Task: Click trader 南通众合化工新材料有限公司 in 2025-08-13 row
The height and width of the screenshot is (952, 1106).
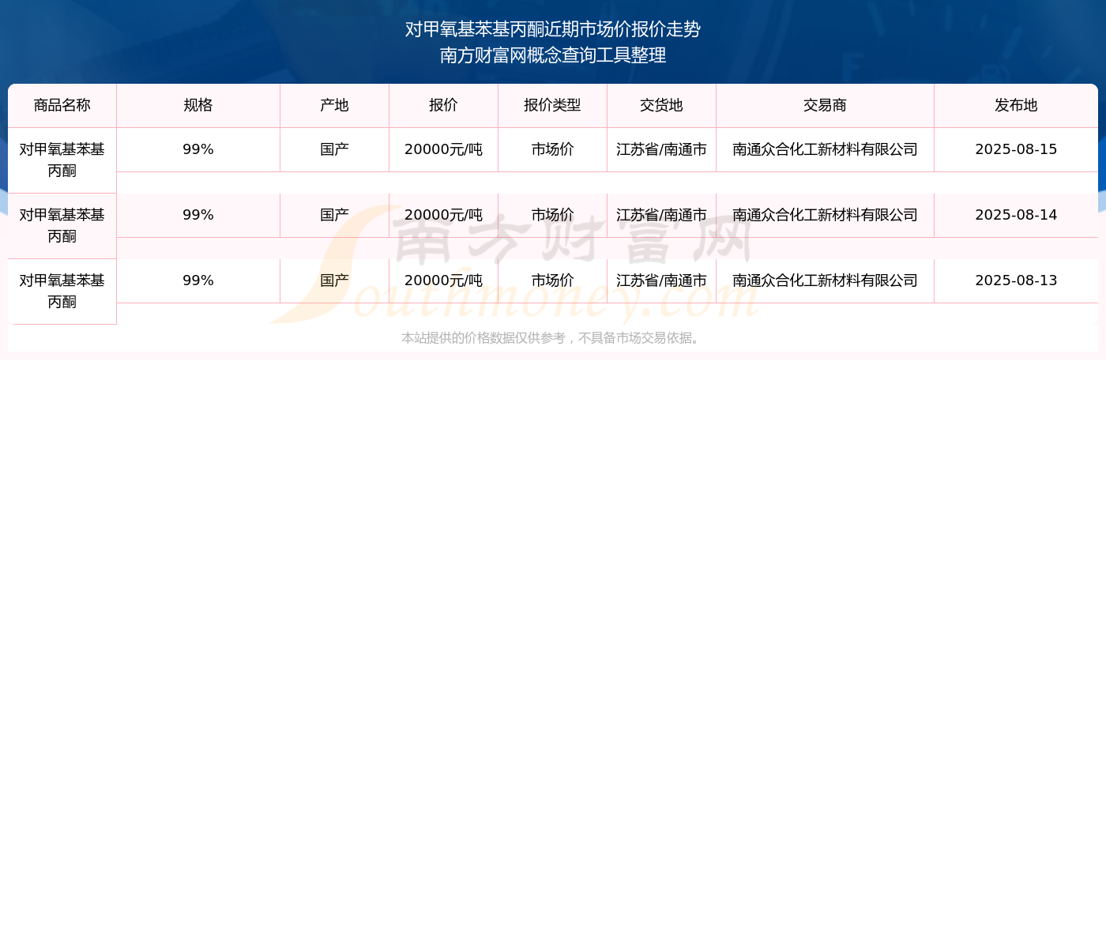Action: (826, 280)
